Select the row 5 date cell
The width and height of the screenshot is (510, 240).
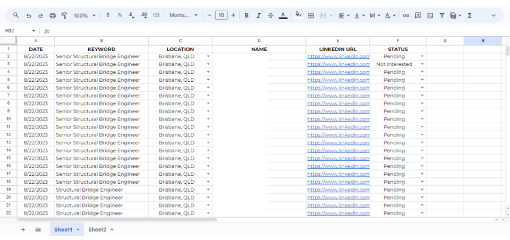[36, 80]
